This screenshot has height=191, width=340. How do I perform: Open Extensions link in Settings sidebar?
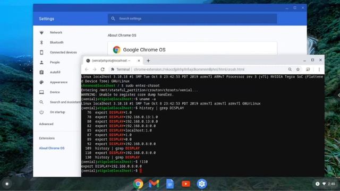pos(47,138)
